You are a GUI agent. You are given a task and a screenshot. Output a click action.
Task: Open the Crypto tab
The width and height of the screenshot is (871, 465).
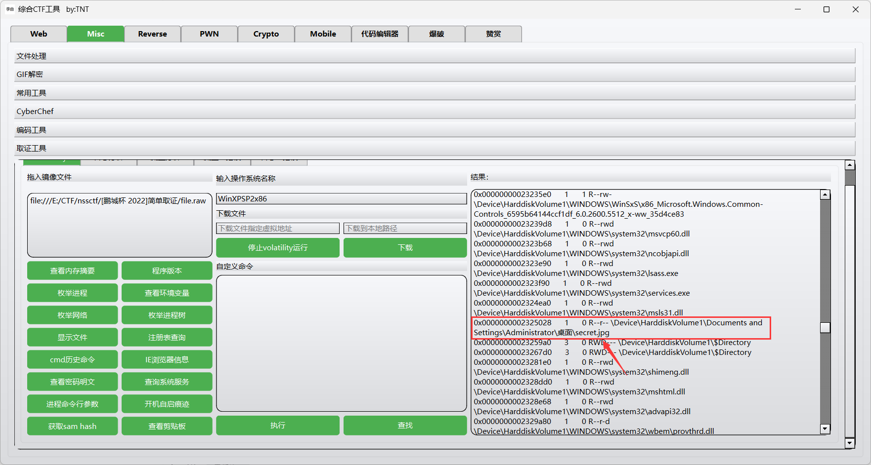tap(266, 34)
